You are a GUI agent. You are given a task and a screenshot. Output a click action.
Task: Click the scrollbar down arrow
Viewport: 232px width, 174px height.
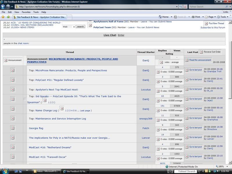pos(230,163)
